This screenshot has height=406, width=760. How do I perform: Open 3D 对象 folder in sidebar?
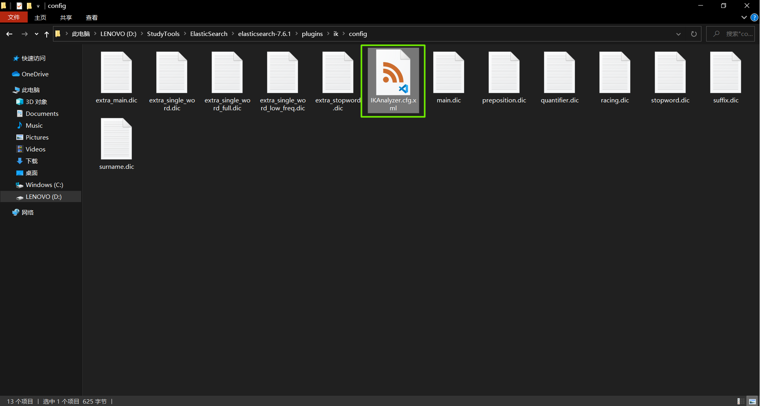tap(36, 102)
